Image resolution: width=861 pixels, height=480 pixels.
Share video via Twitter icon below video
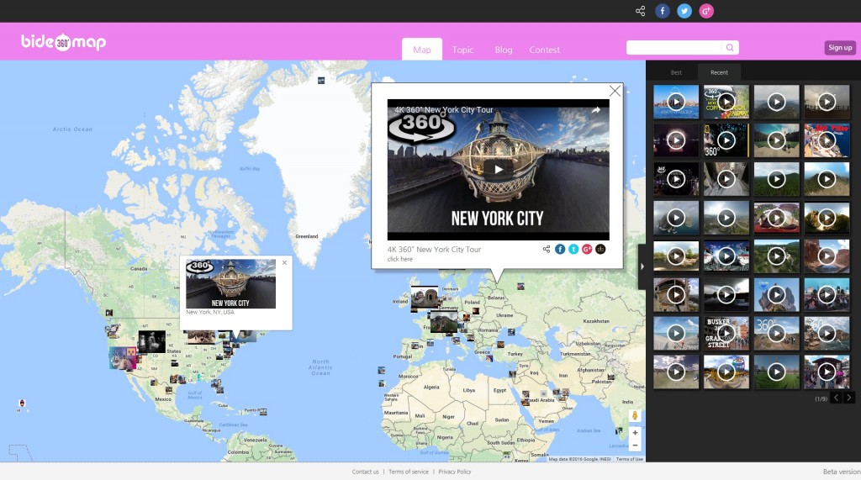pyautogui.click(x=573, y=250)
